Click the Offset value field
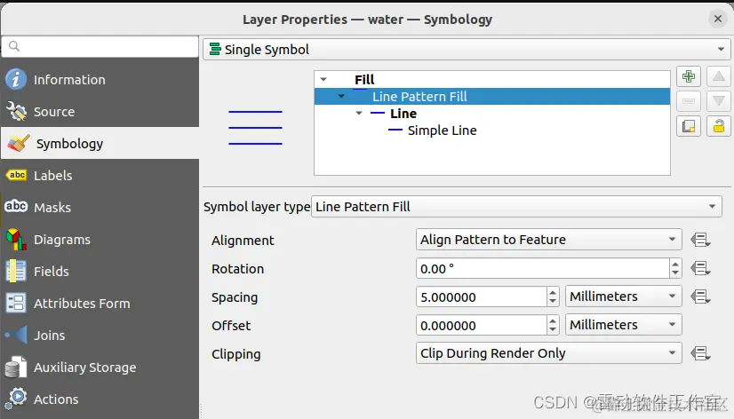Image resolution: width=734 pixels, height=419 pixels. [x=482, y=325]
